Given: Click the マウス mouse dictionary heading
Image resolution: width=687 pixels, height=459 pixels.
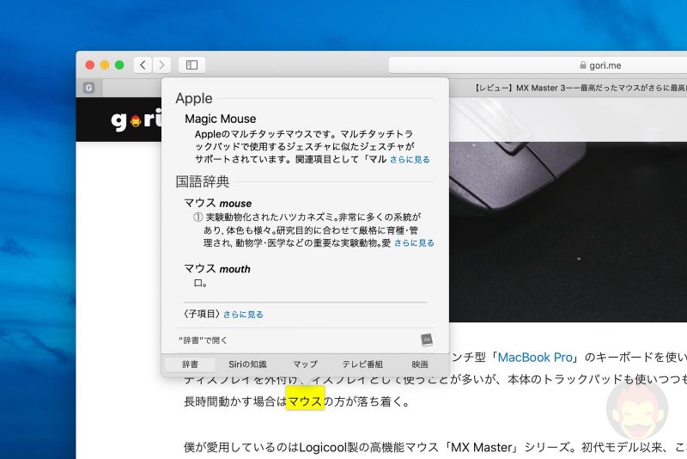Looking at the screenshot, I should click(218, 203).
